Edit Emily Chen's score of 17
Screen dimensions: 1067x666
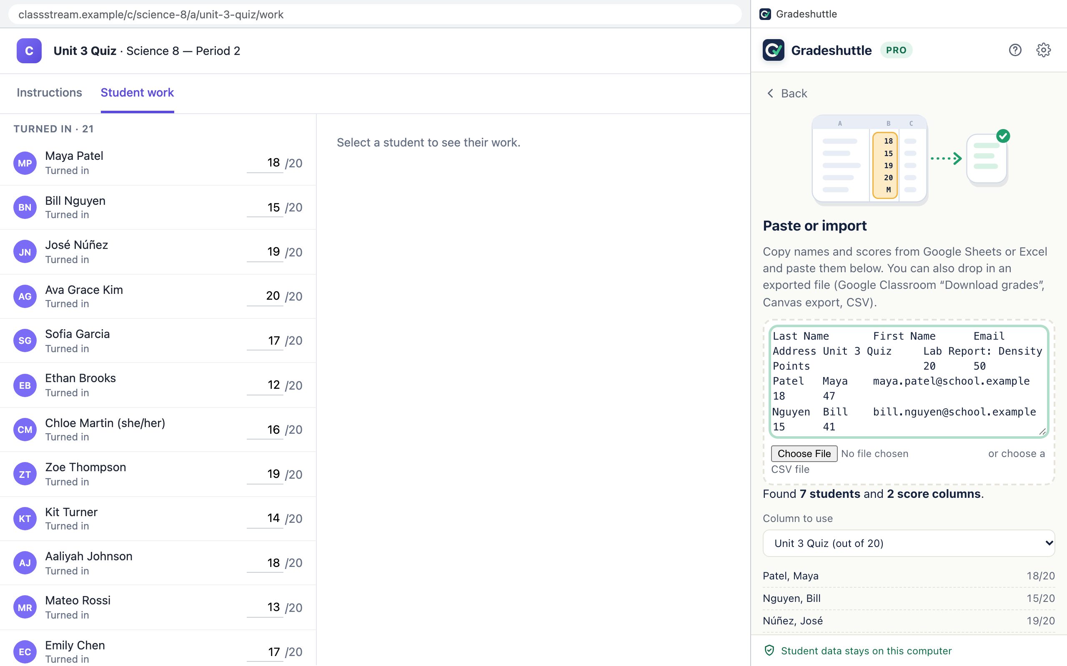click(x=265, y=651)
